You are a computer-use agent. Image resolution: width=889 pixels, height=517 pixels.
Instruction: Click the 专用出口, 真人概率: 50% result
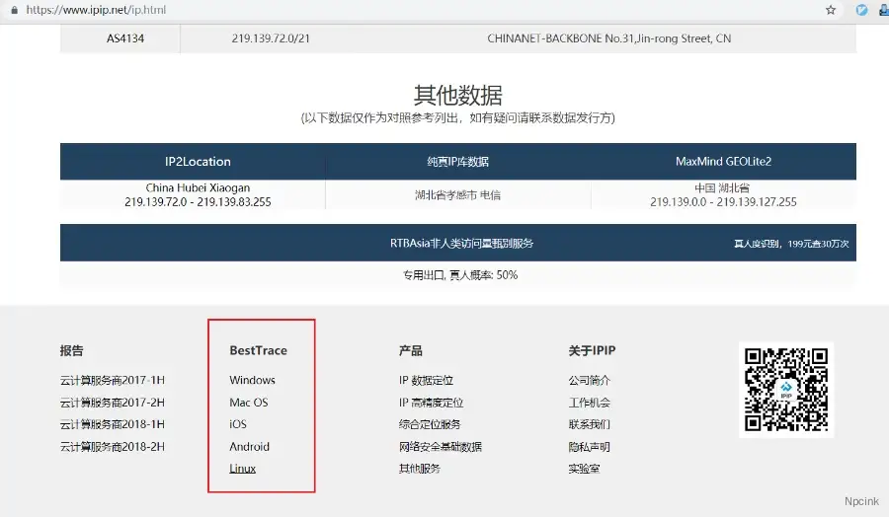point(459,275)
